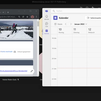Click the 22 Uhr time label

pyautogui.click(x=54, y=79)
